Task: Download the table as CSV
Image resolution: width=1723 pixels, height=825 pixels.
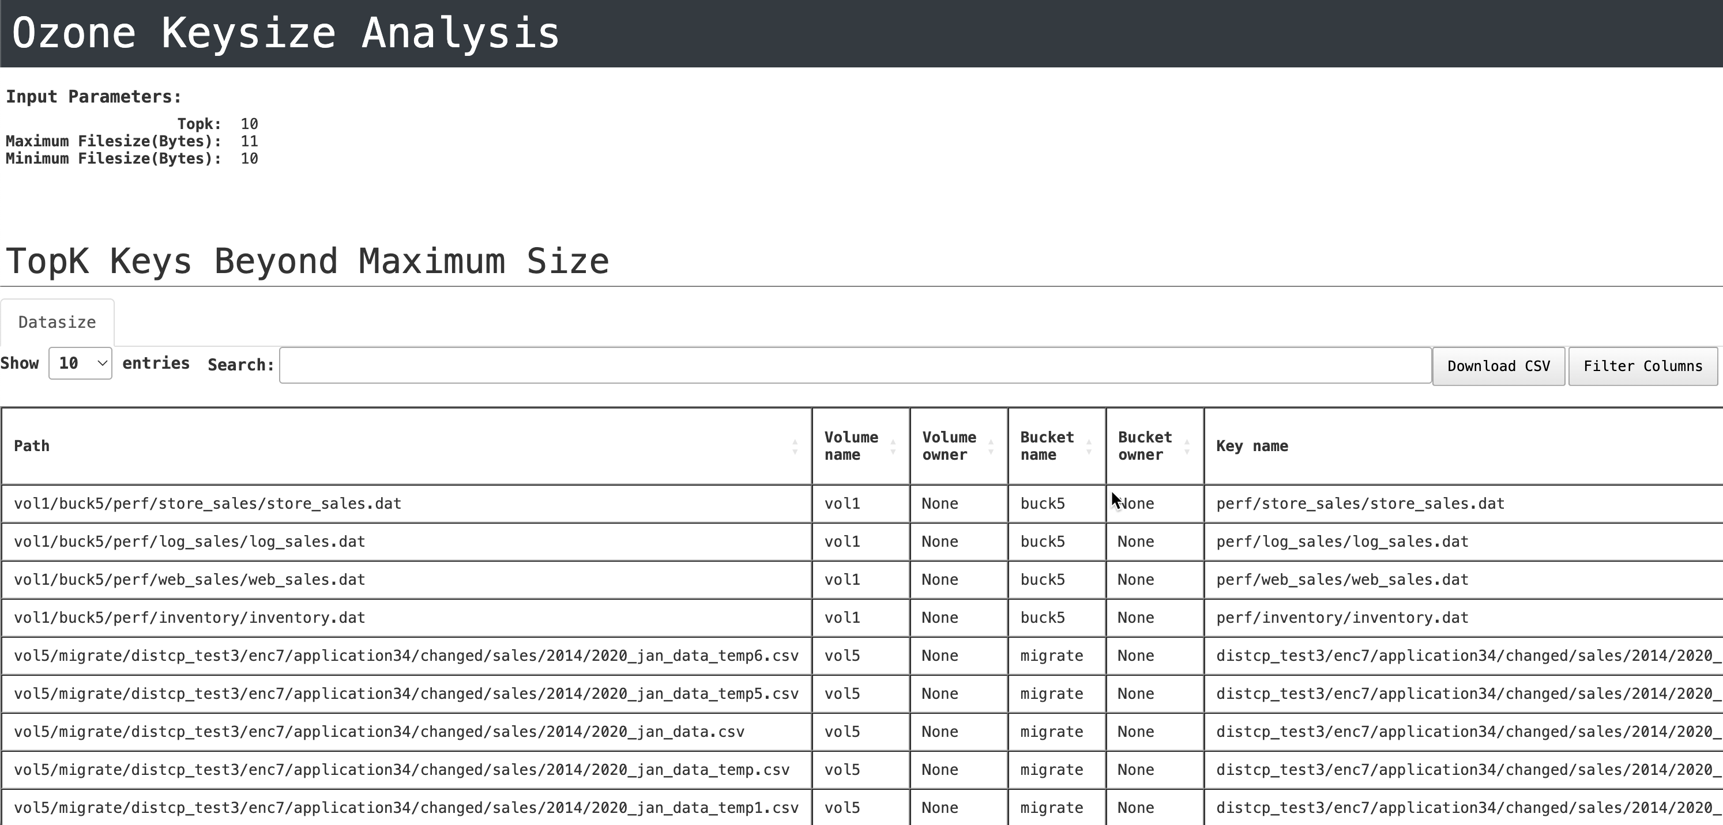Action: (x=1498, y=365)
